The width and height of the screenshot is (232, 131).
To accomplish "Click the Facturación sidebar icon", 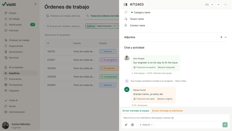I will pyautogui.click(x=6, y=79).
